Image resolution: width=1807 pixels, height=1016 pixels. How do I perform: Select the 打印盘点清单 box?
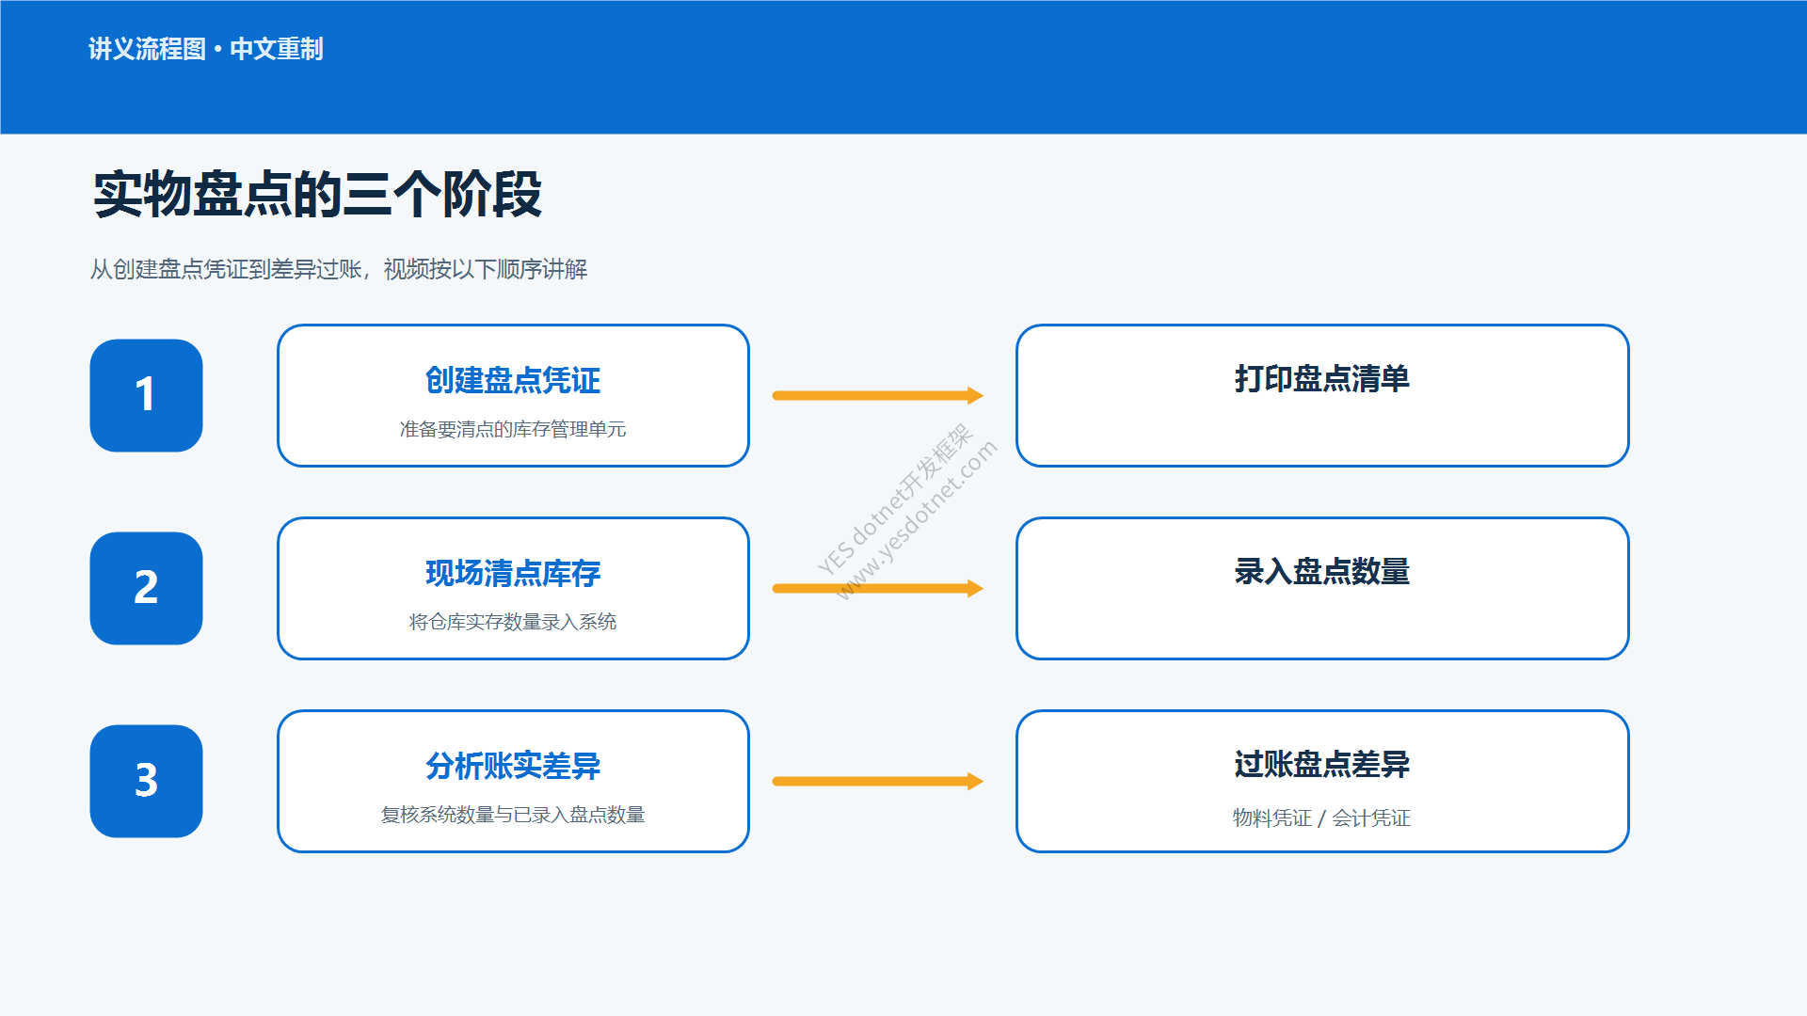point(1322,395)
